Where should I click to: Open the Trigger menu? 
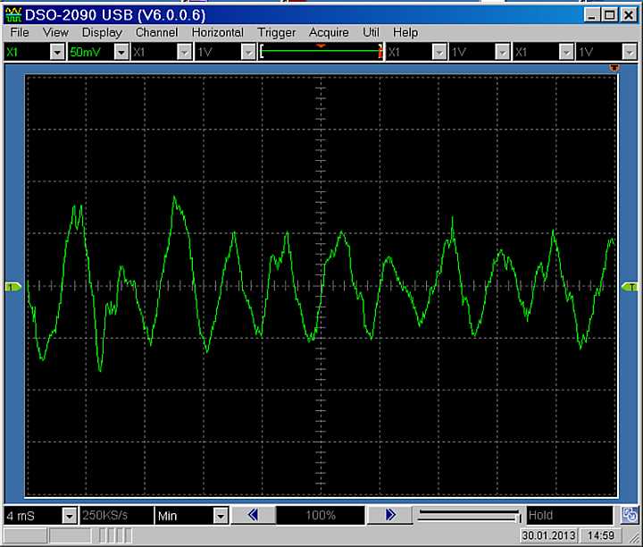pyautogui.click(x=276, y=32)
